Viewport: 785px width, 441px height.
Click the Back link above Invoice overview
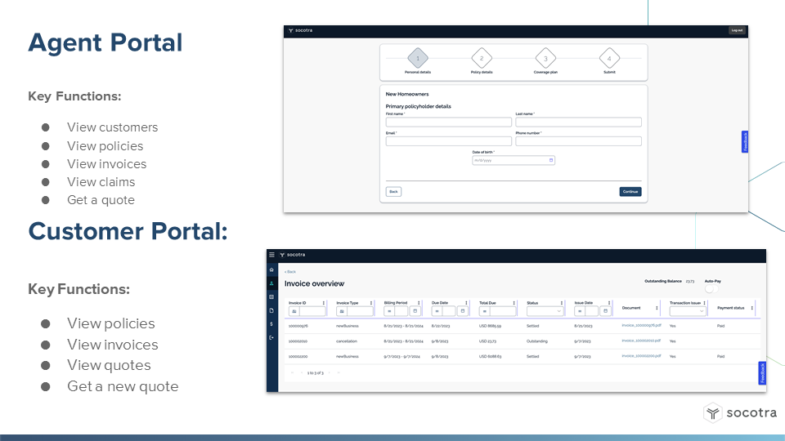(290, 272)
